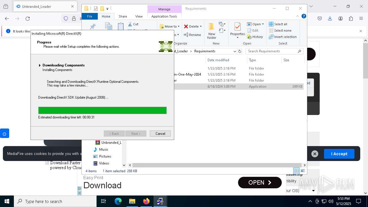Screen dimensions: 368x207
Task: Open Windows Start menu
Action: click(x=7, y=201)
